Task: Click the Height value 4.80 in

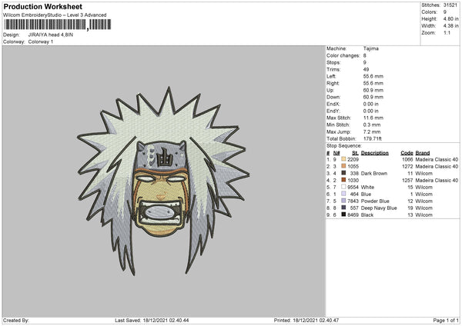Action: point(450,18)
